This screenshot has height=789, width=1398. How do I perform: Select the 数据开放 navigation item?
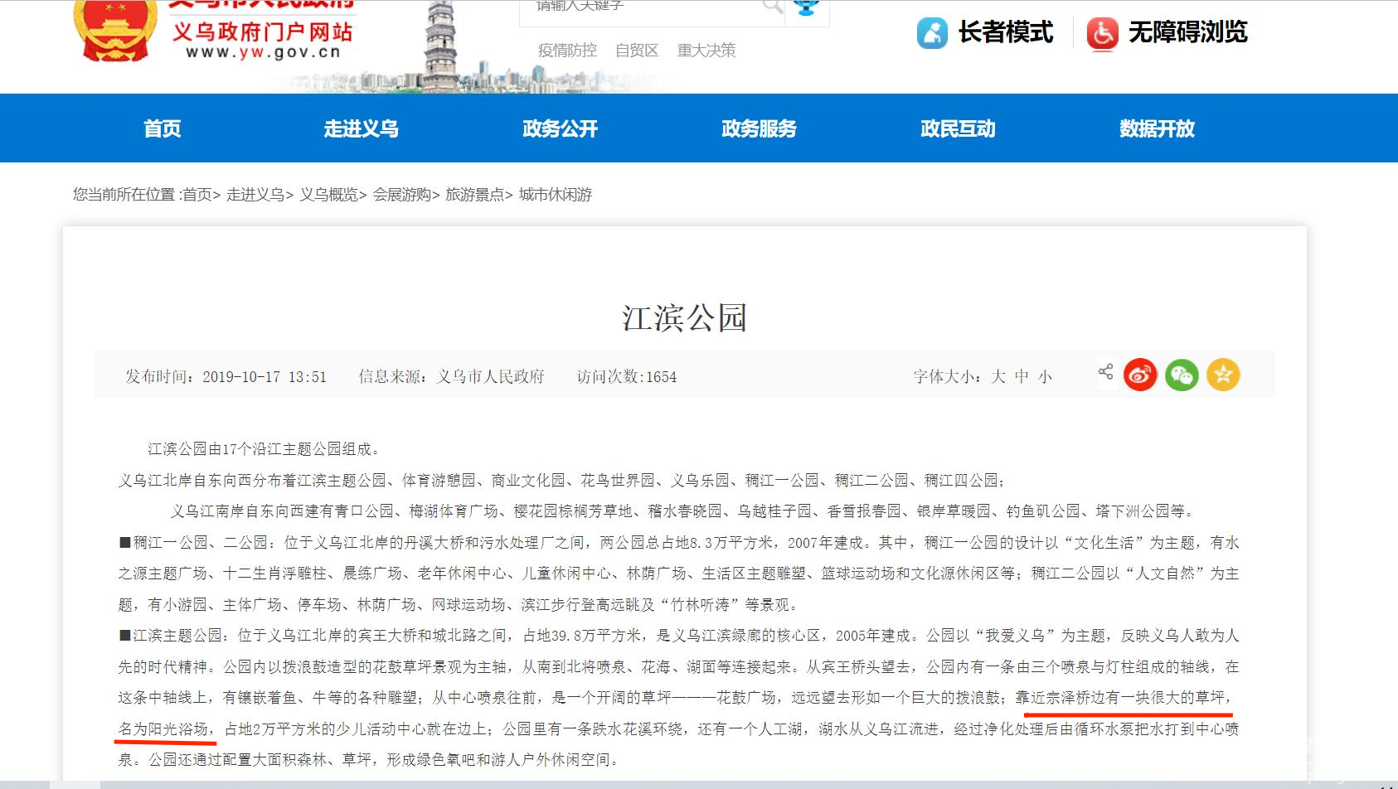[1157, 128]
